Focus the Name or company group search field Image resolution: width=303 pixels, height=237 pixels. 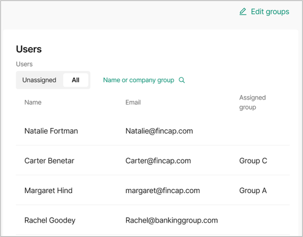138,80
